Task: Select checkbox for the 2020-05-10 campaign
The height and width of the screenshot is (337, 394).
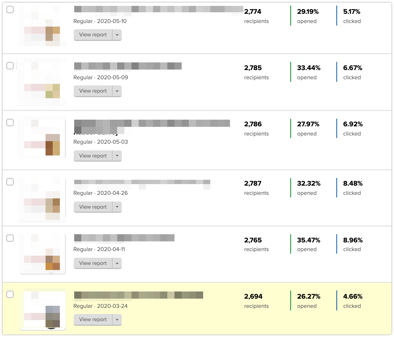Action: click(x=10, y=10)
